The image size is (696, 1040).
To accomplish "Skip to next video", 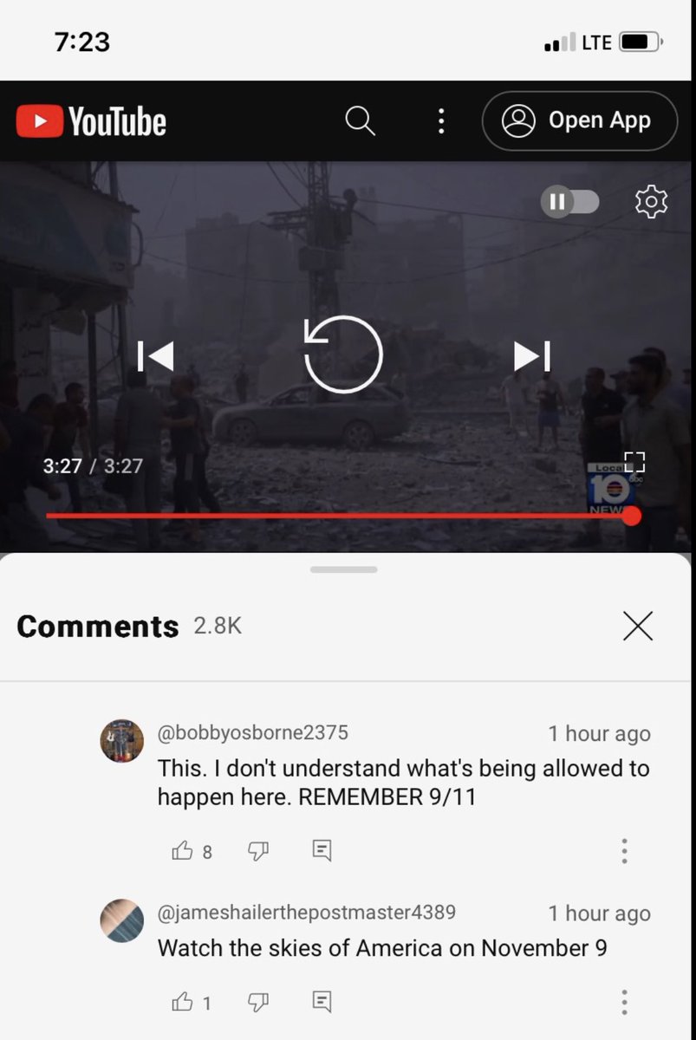I will (x=531, y=355).
